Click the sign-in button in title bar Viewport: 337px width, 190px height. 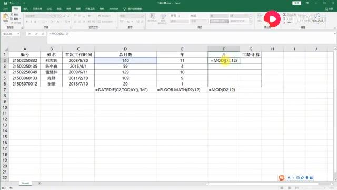(x=296, y=3)
